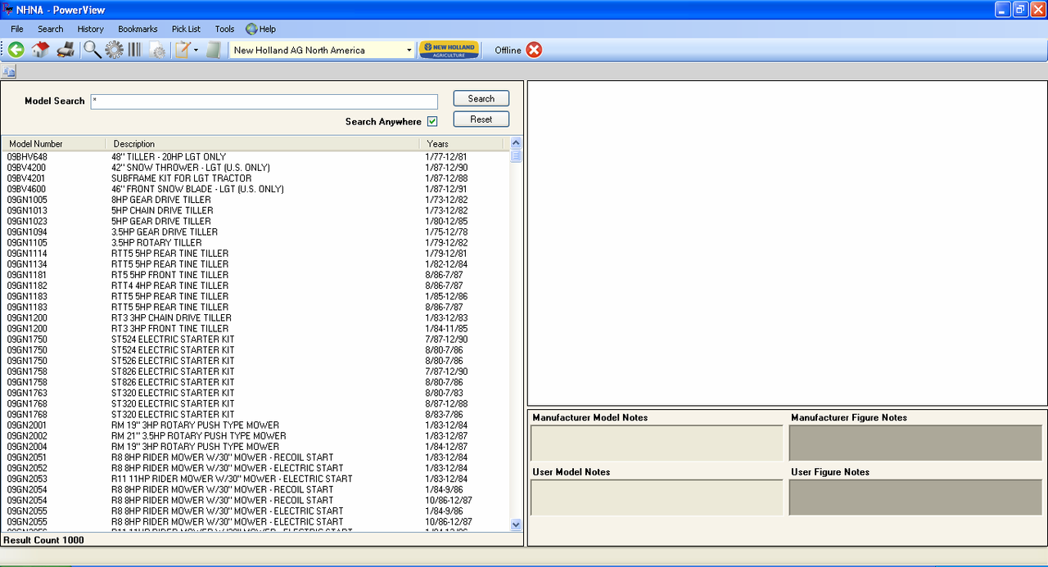Click the list scrollbar down arrow
1048x567 pixels.
click(516, 524)
